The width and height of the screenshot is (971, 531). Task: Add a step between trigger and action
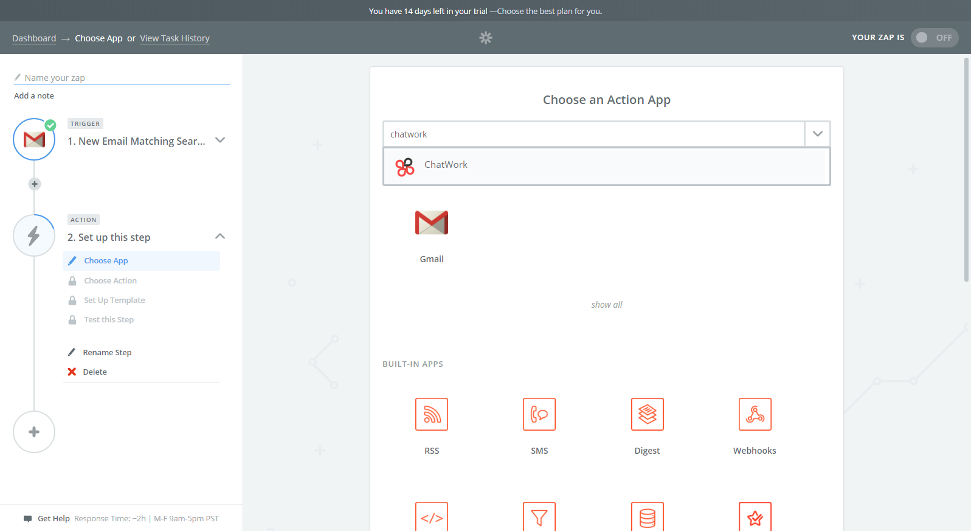click(35, 184)
